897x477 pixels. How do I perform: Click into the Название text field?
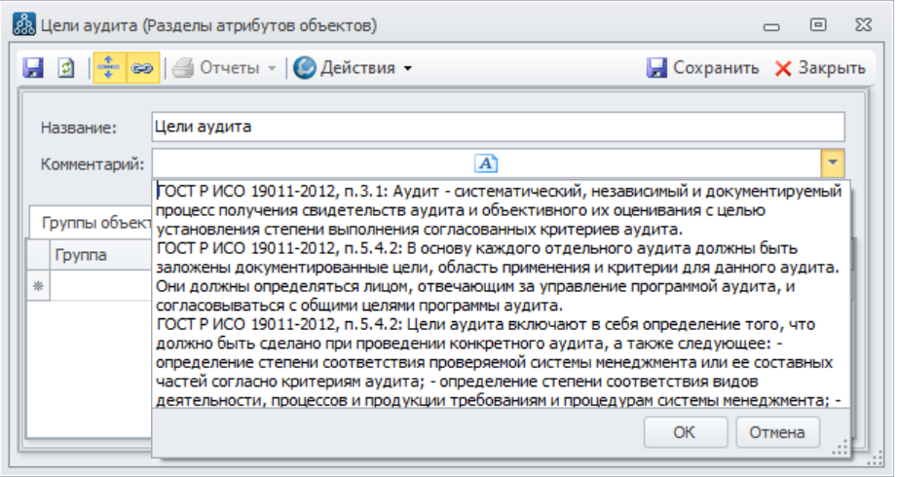497,128
